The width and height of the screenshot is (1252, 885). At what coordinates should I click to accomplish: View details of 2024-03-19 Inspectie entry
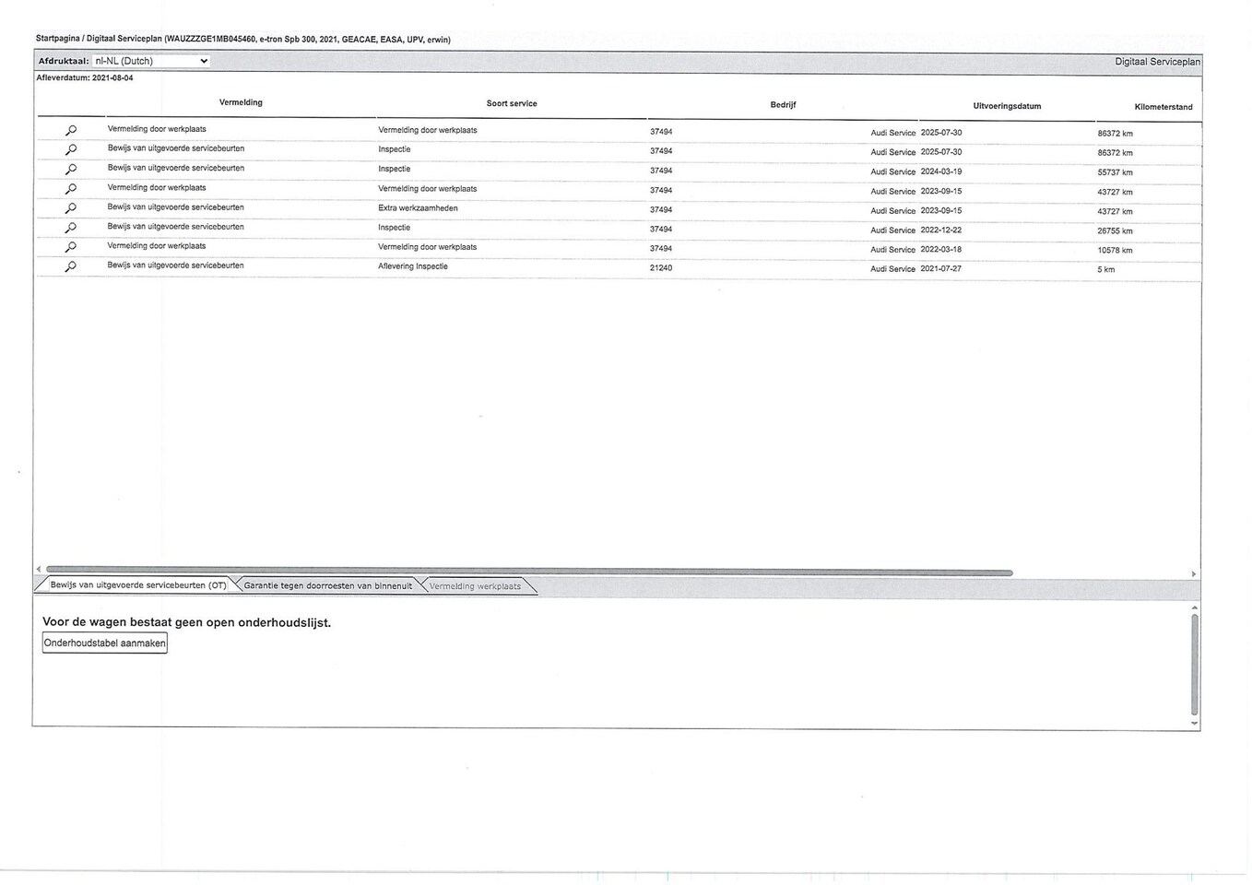click(x=71, y=169)
